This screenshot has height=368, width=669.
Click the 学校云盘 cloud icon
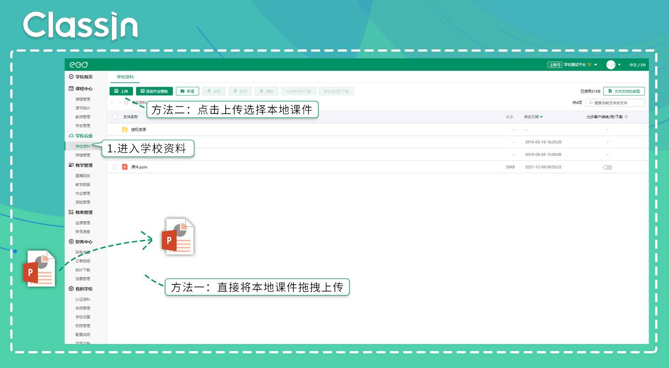(71, 136)
